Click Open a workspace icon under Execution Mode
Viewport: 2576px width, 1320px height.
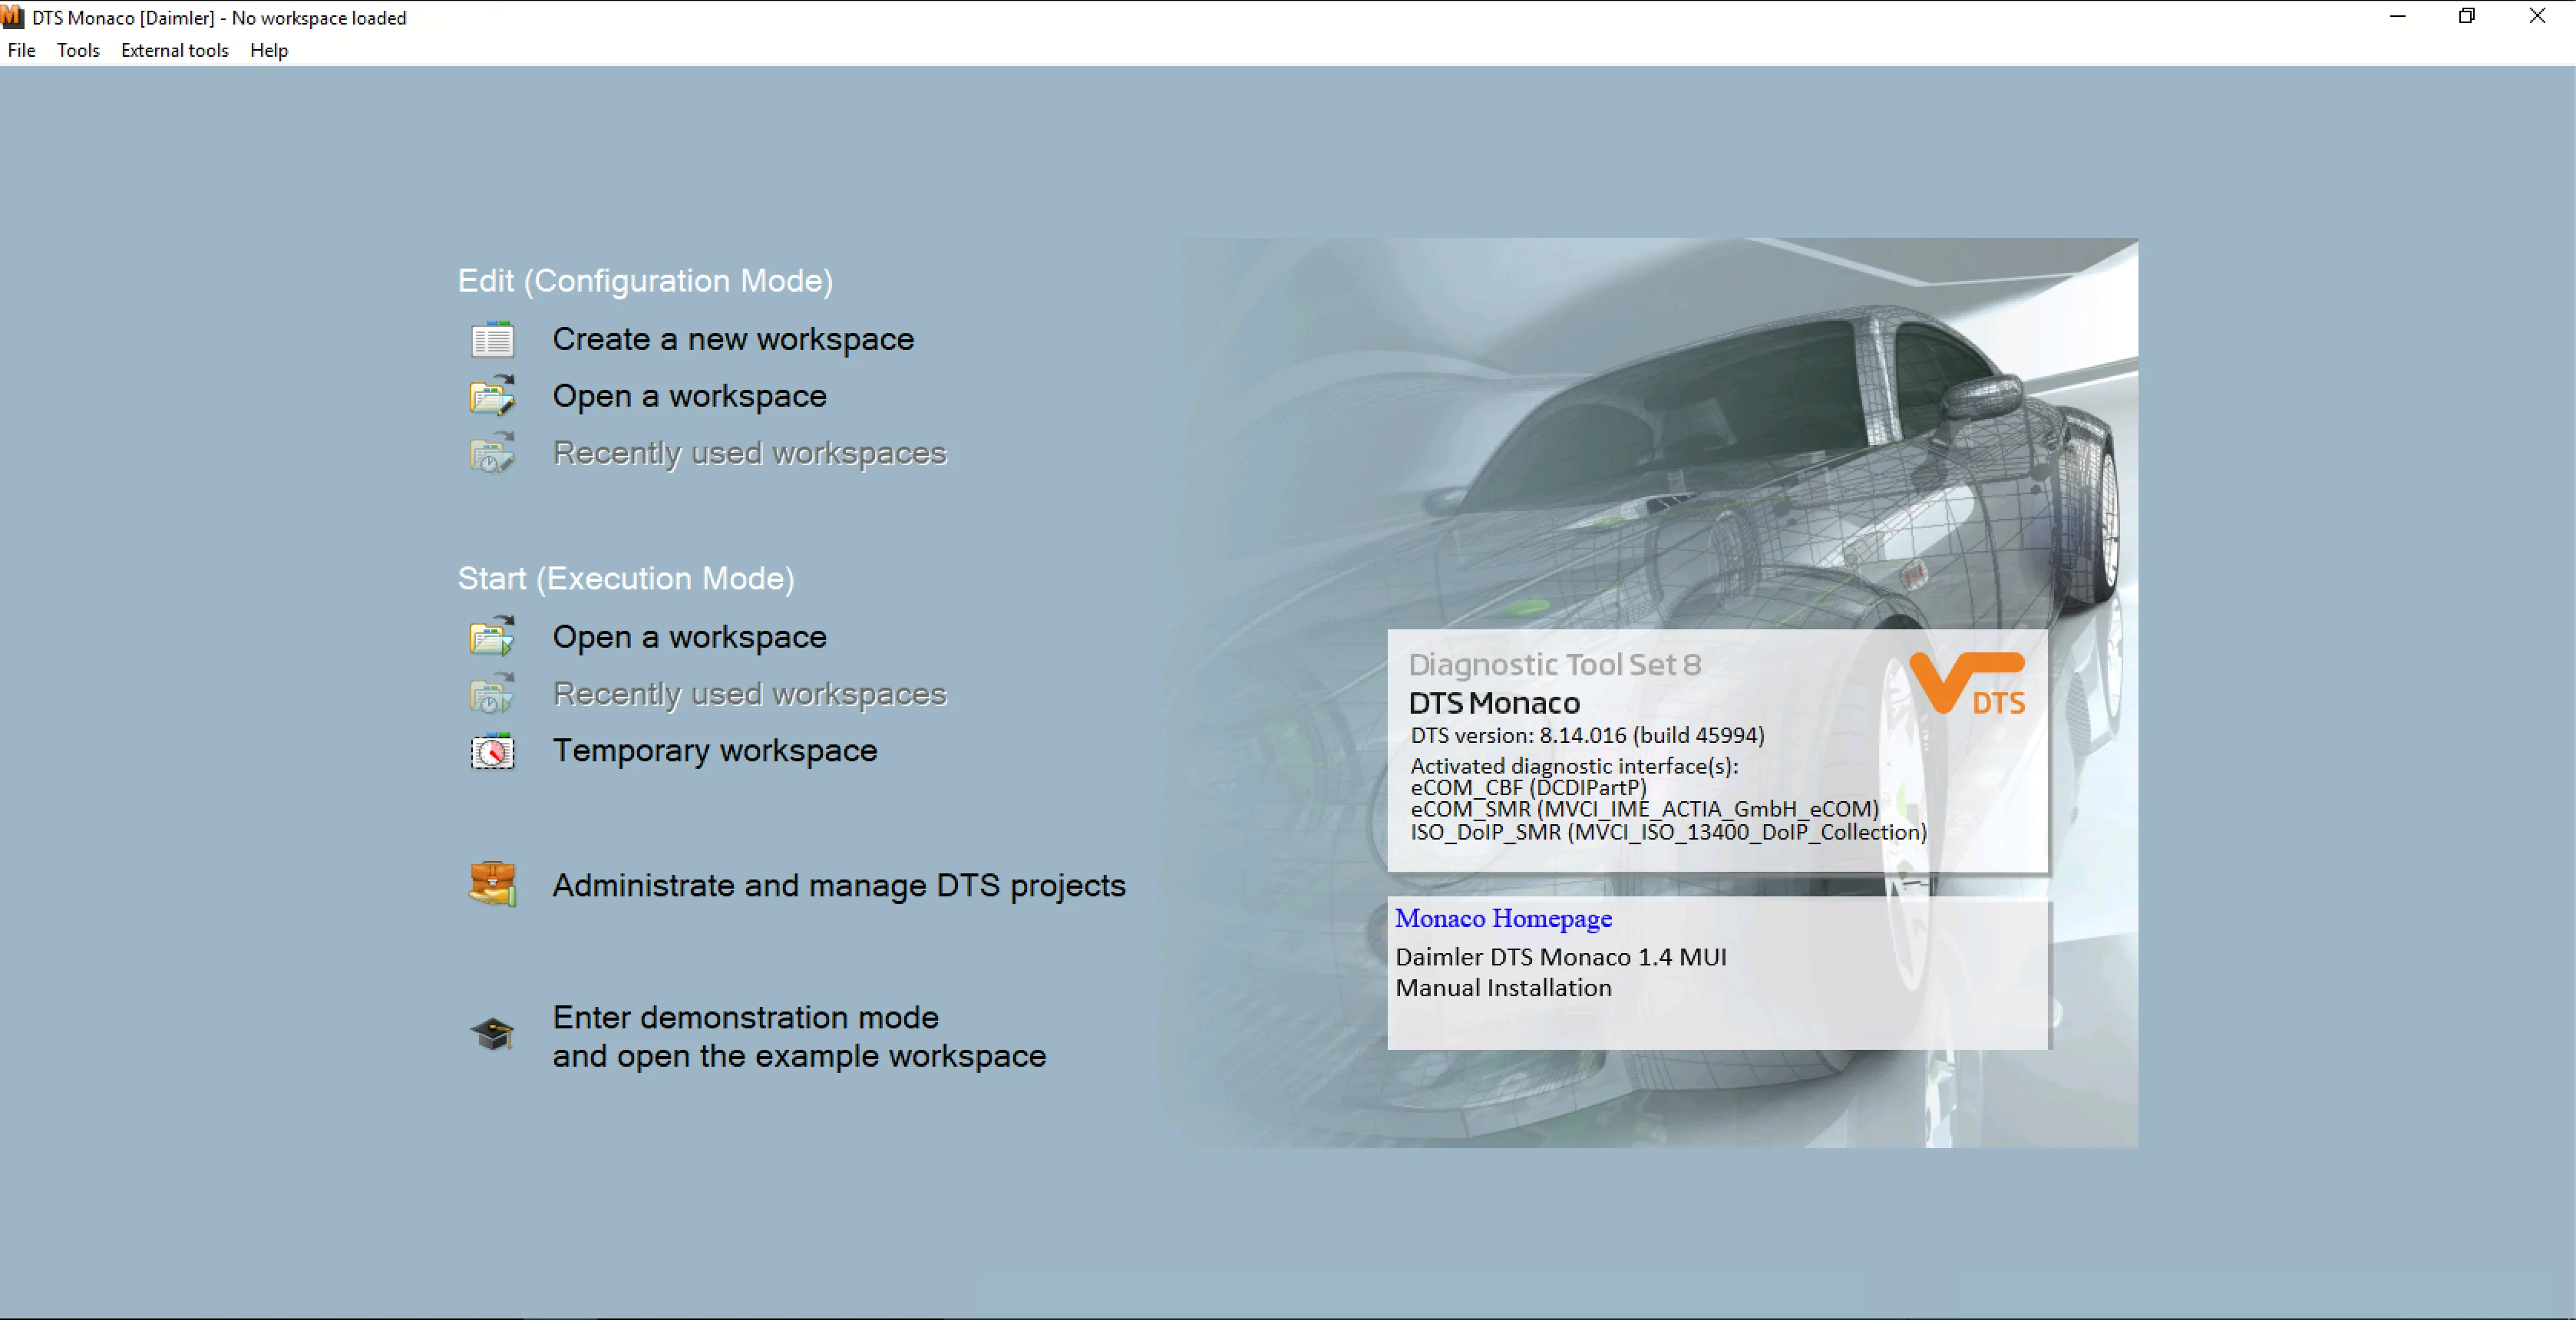[x=492, y=637]
